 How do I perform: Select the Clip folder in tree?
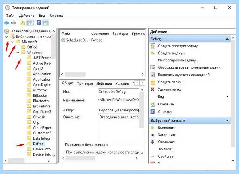coord(36,122)
